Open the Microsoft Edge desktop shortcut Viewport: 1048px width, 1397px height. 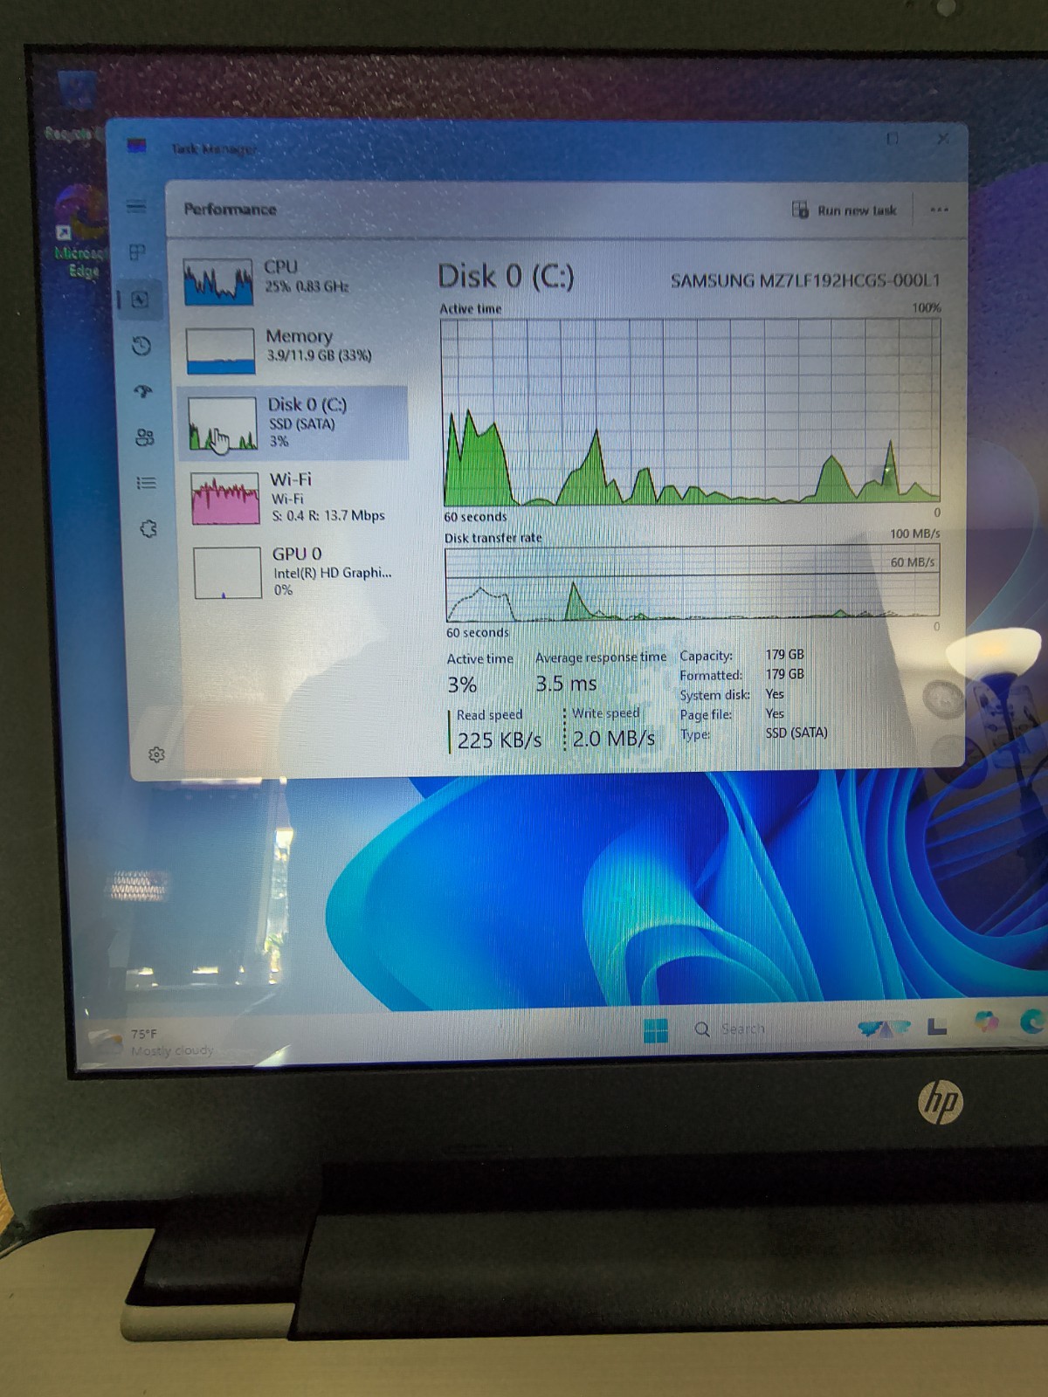(x=80, y=231)
